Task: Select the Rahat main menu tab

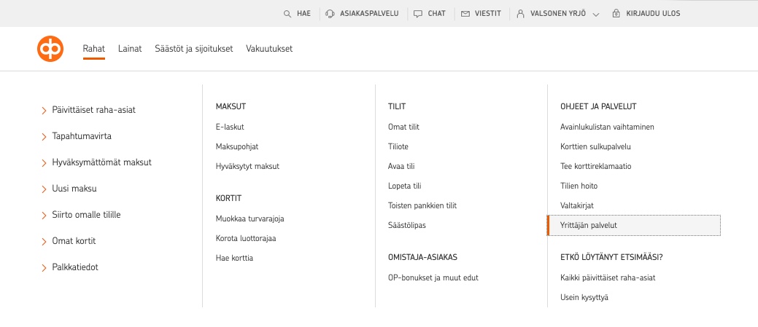Action: coord(93,49)
